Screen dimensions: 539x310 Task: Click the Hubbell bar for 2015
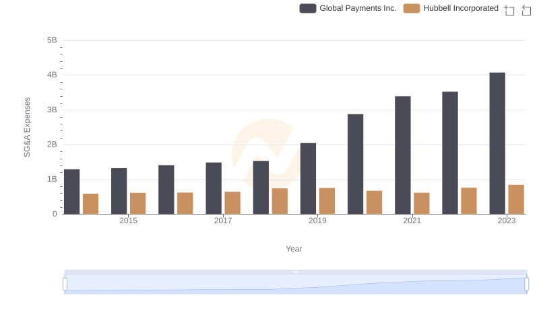click(138, 203)
